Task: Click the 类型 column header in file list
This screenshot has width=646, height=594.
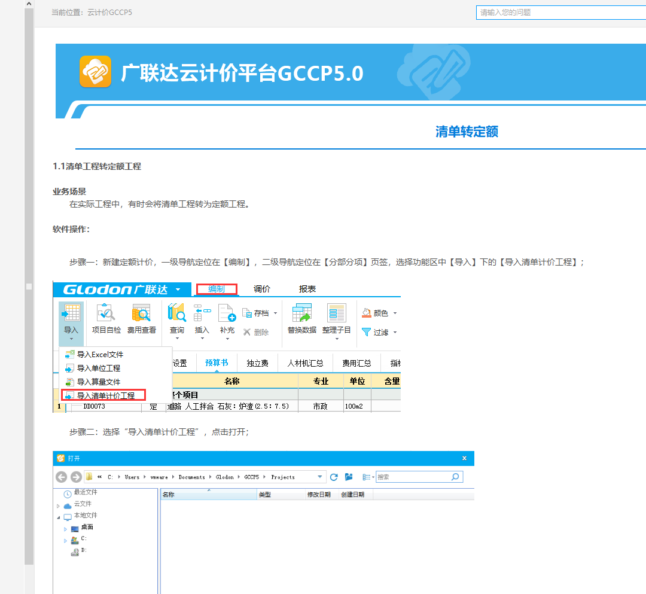Action: coord(281,494)
